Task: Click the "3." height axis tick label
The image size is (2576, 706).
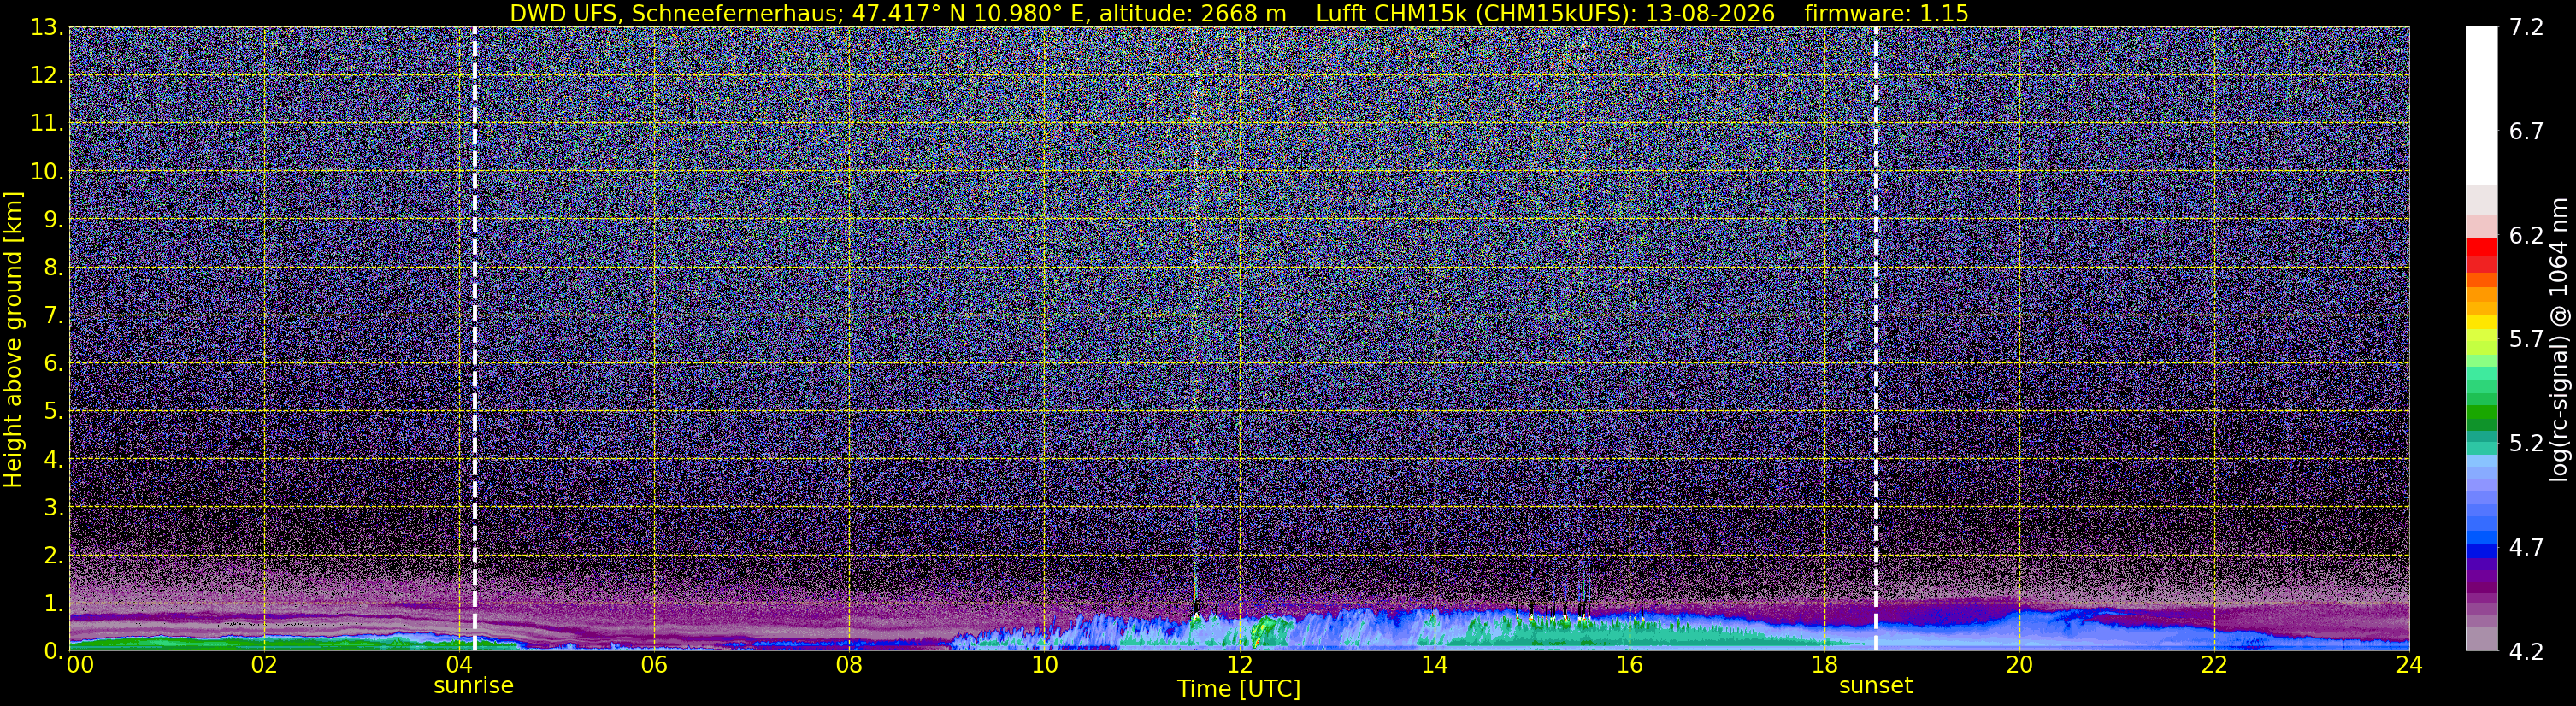Action: coord(54,507)
